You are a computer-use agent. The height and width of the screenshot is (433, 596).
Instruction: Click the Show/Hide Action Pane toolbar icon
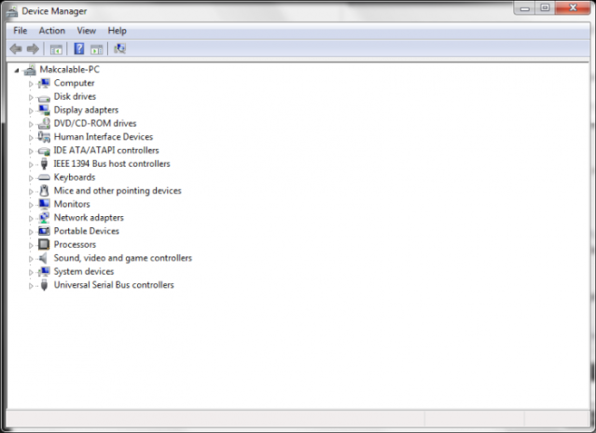[97, 49]
